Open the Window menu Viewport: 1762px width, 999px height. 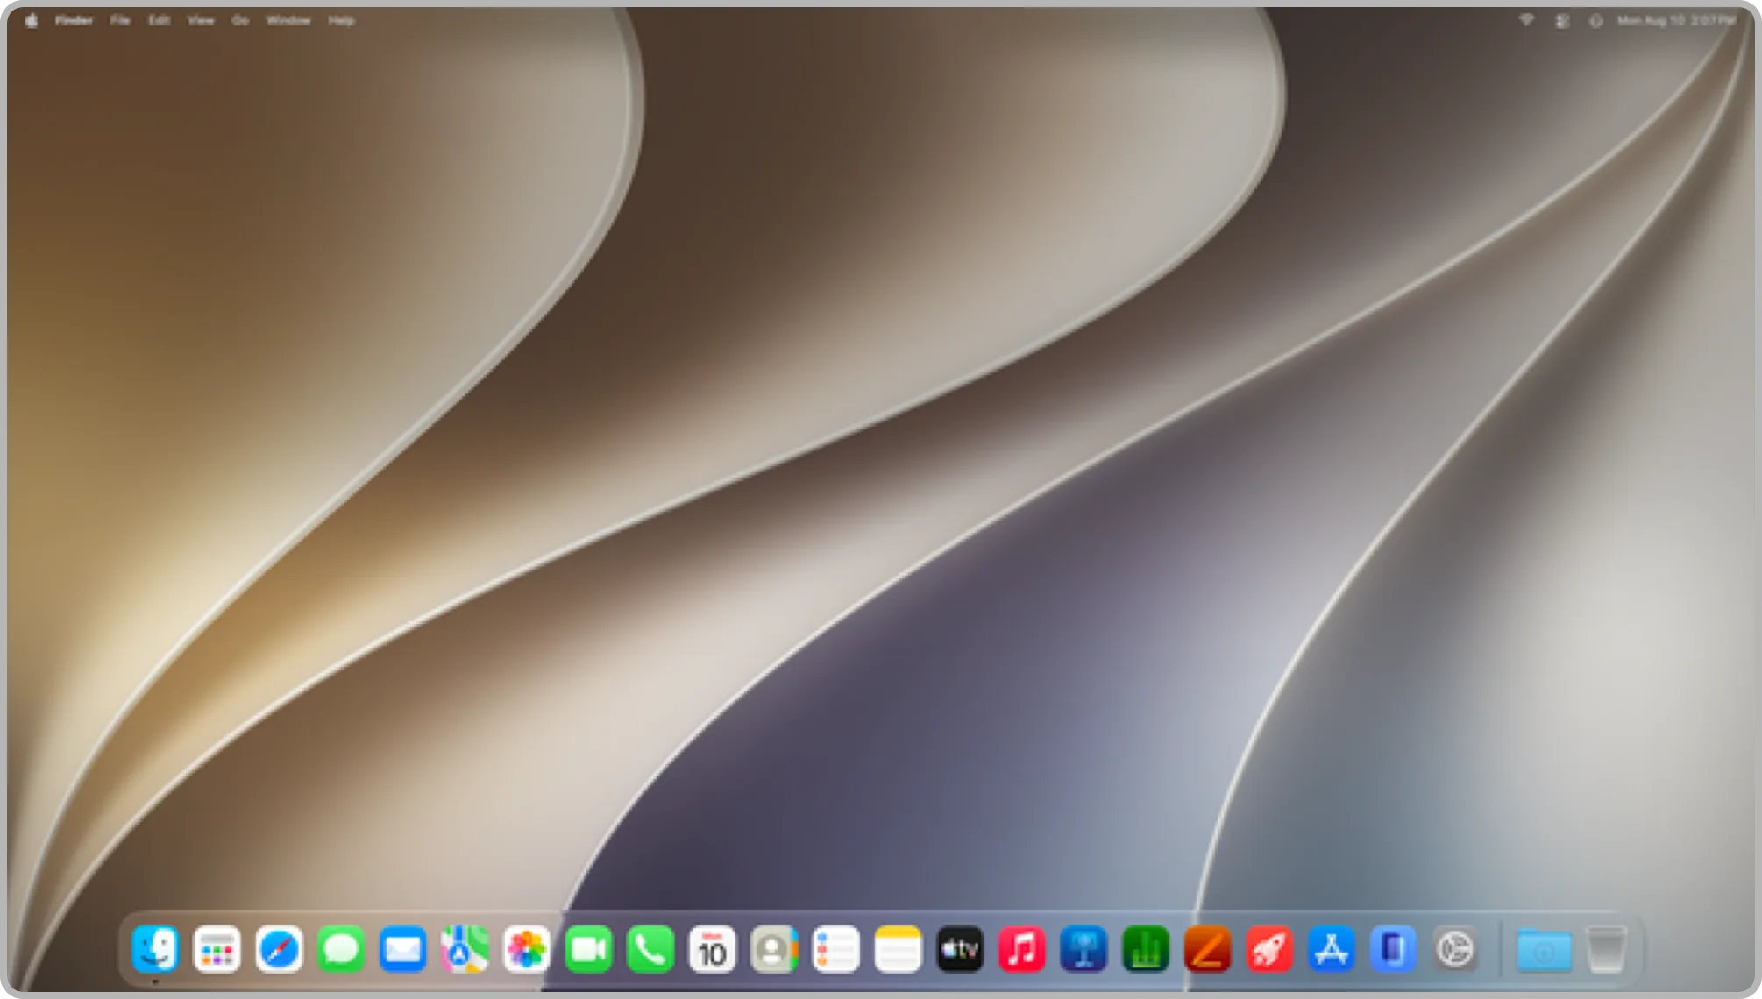pyautogui.click(x=288, y=20)
